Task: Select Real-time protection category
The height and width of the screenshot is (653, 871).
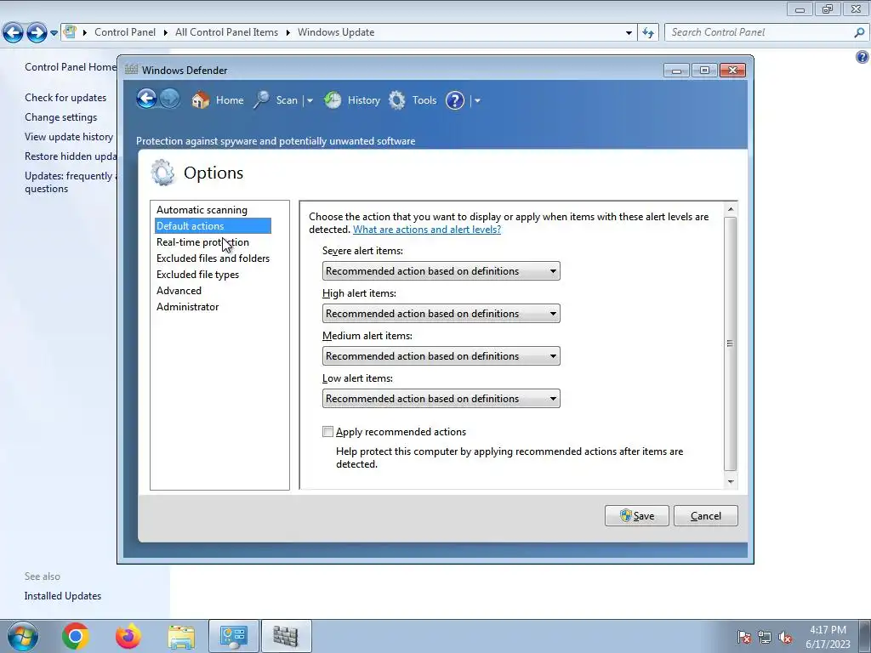Action: pyautogui.click(x=202, y=242)
